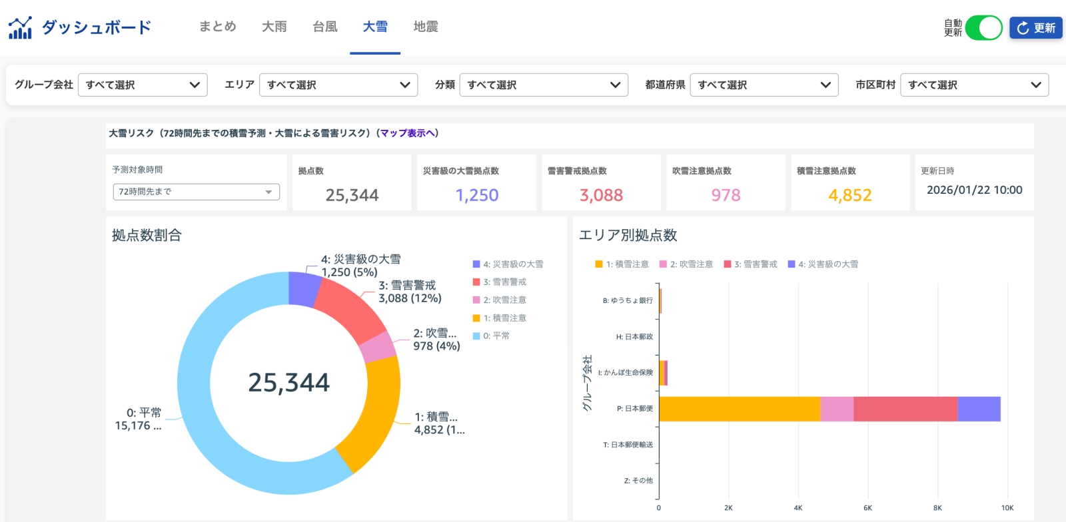Toggle the 自動更新 auto-refresh switch
This screenshot has width=1066, height=522.
(983, 28)
